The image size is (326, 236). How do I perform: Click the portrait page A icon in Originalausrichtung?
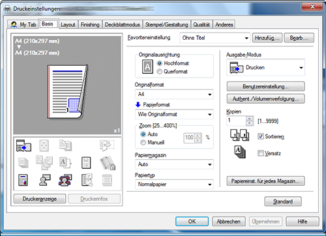[147, 66]
